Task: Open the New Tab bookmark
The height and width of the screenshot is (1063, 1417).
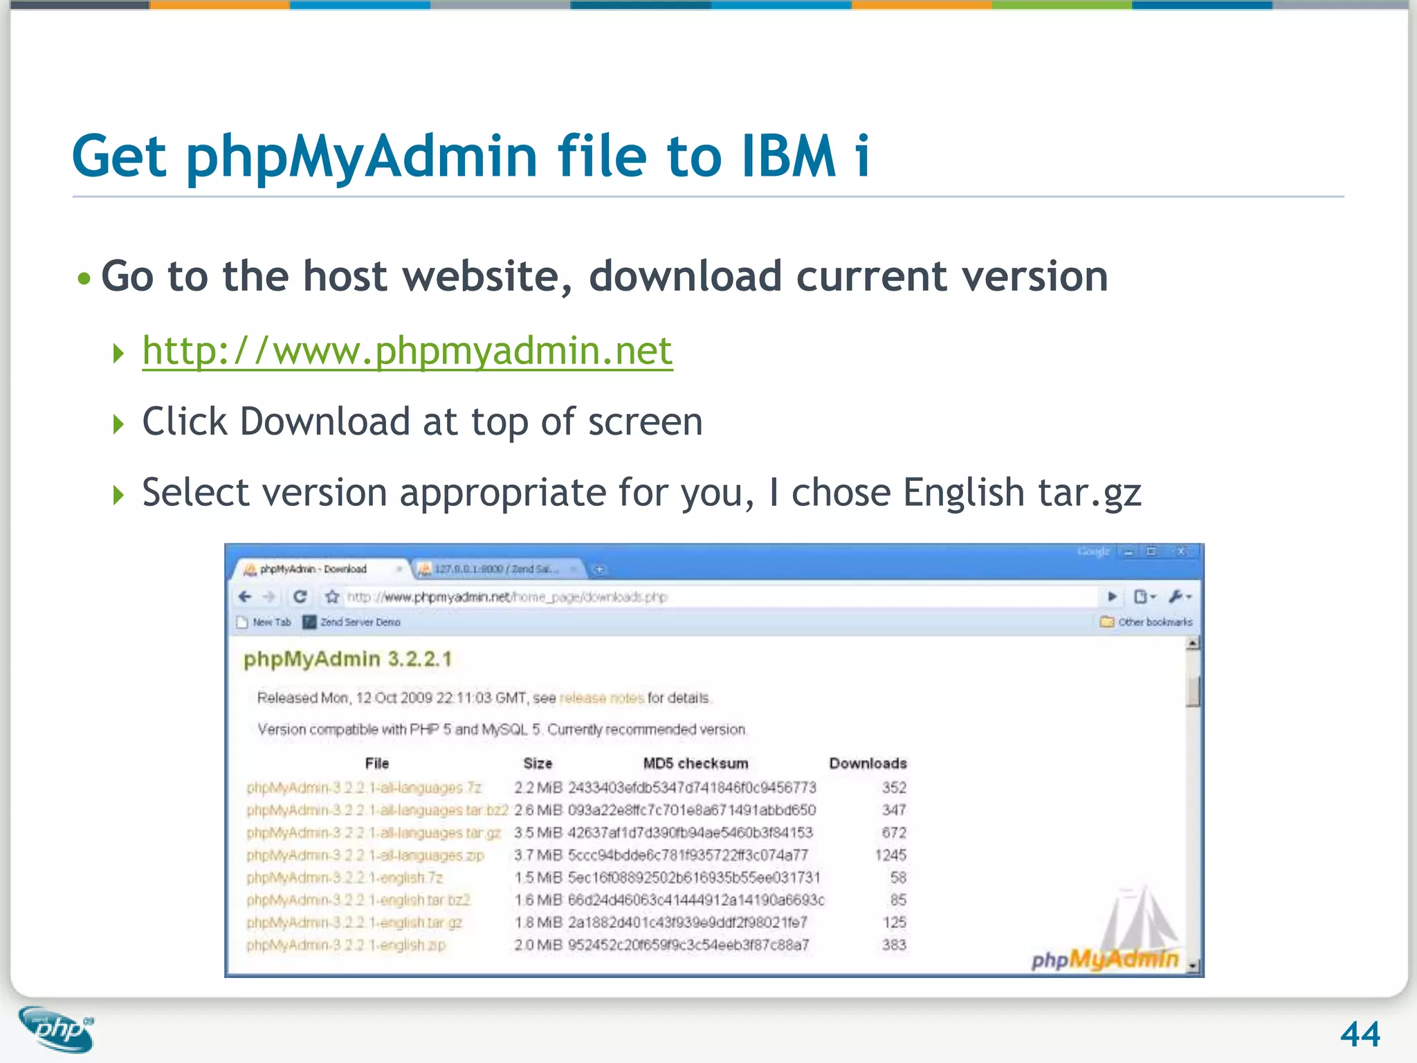Action: point(264,622)
